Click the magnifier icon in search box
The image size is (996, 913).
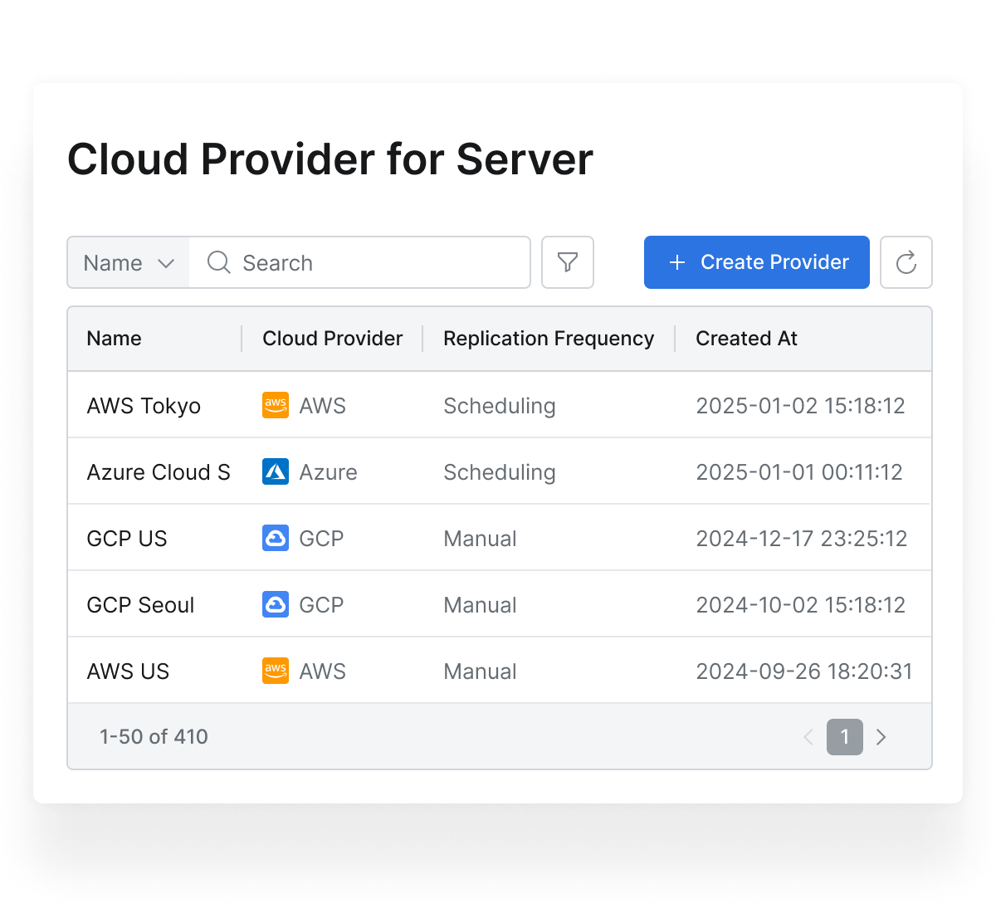click(x=219, y=262)
